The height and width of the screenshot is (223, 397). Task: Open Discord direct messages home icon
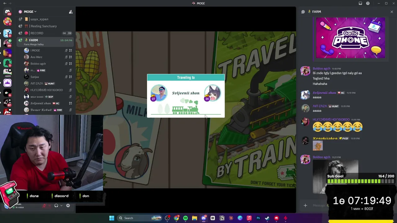pyautogui.click(x=7, y=12)
